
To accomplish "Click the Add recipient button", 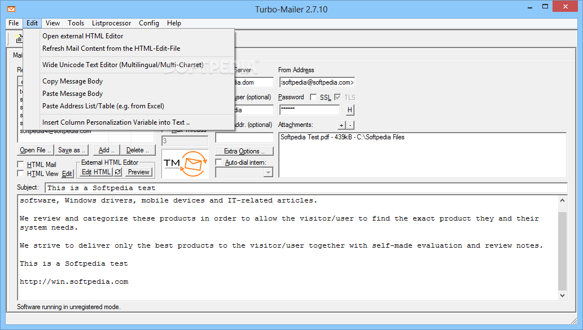I will (106, 150).
